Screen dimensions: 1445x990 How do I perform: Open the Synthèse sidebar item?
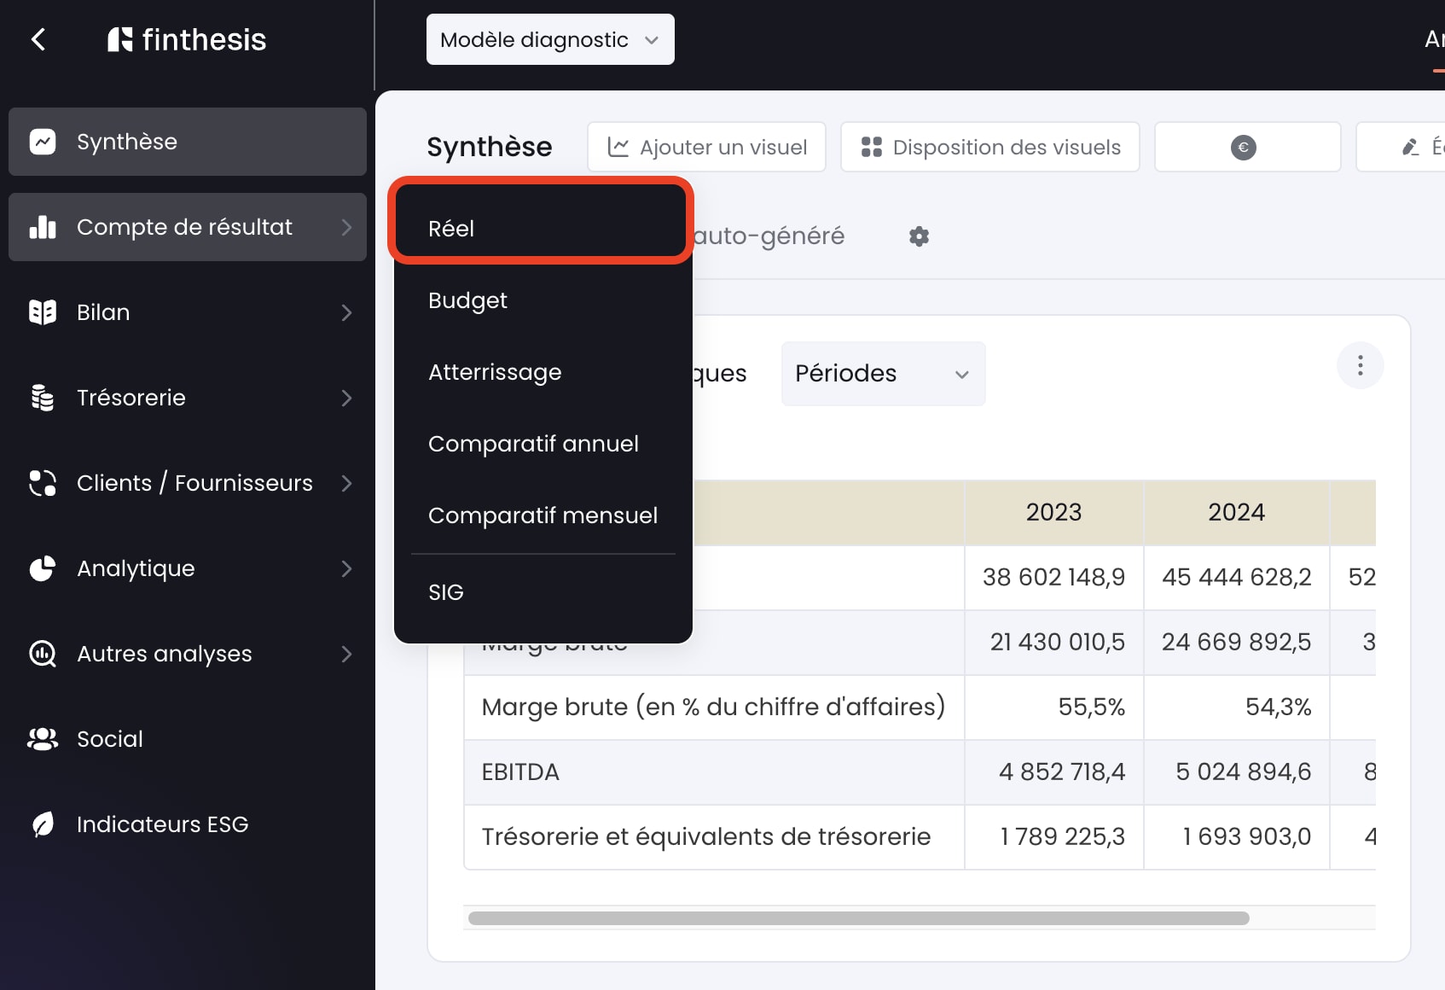188,142
